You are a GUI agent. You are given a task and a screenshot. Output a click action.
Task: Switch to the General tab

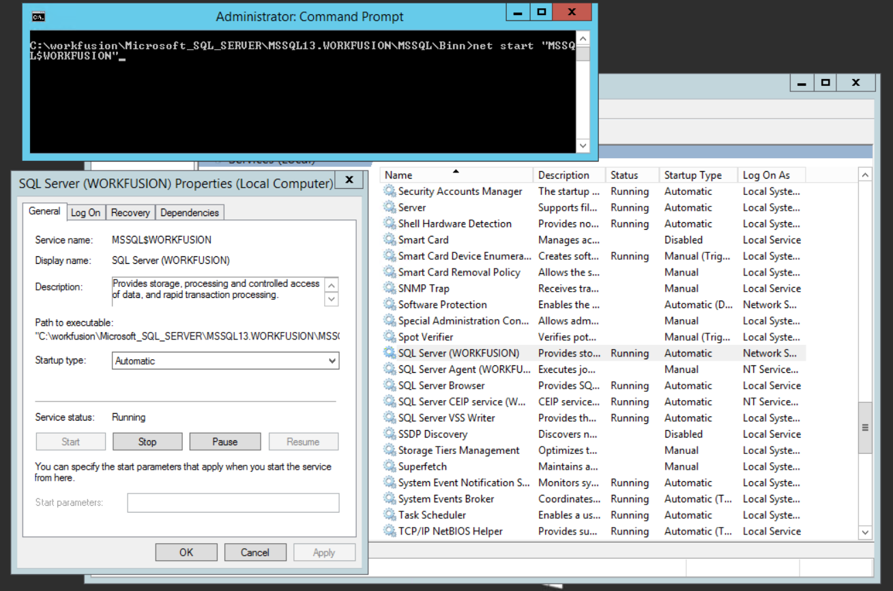click(x=44, y=211)
